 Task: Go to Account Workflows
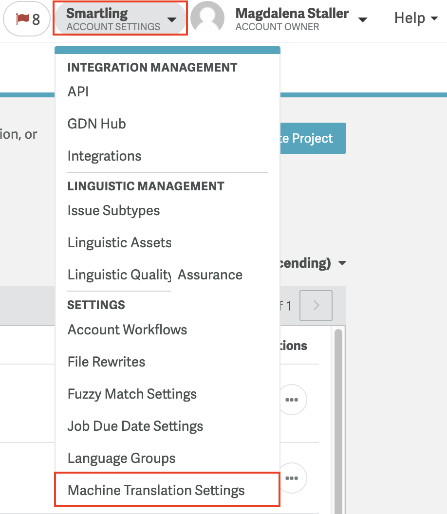tap(127, 330)
